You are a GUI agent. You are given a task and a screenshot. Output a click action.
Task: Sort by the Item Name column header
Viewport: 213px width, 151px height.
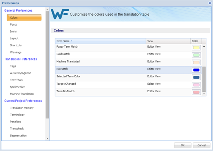101,41
